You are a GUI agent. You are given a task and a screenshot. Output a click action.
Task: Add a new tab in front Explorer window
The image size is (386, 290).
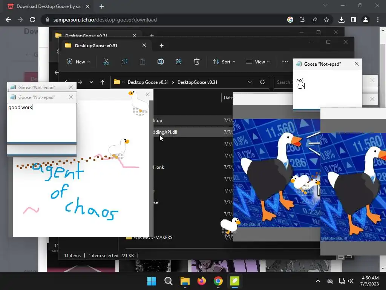point(161,46)
